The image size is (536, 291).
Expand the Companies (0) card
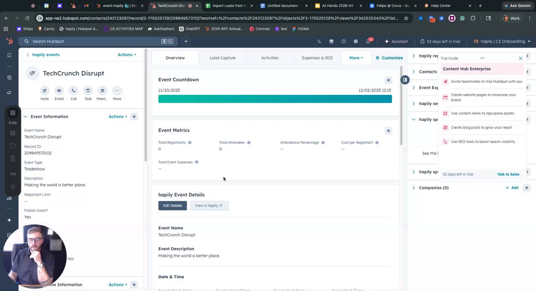coord(414,188)
